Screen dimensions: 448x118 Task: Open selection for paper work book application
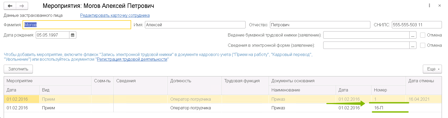pos(413,35)
